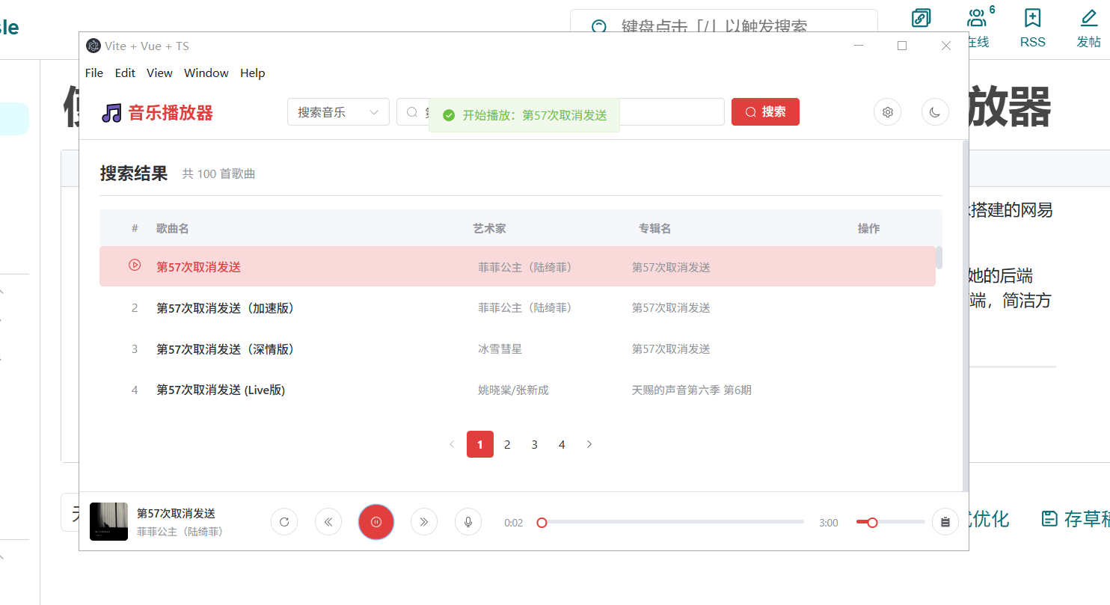This screenshot has width=1110, height=605.
Task: Expand the 搜索音乐 search type dropdown
Action: coord(338,112)
